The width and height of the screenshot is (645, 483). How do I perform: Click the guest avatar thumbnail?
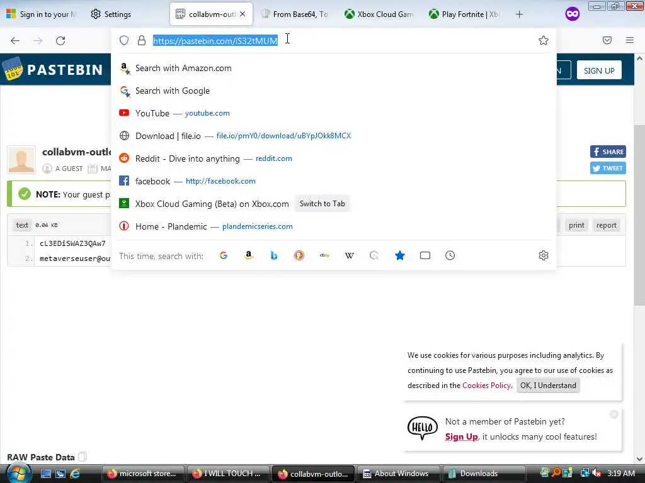coord(21,160)
